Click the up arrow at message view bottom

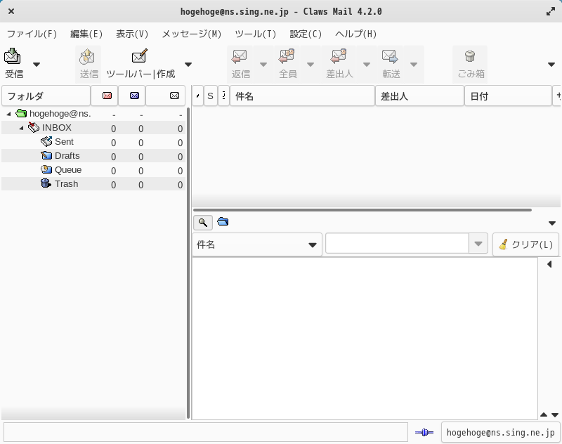point(544,414)
